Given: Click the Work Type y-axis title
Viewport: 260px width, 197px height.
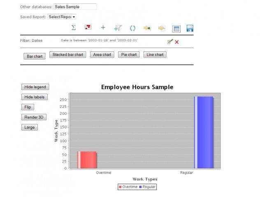Looking at the screenshot, I should pyautogui.click(x=56, y=131).
